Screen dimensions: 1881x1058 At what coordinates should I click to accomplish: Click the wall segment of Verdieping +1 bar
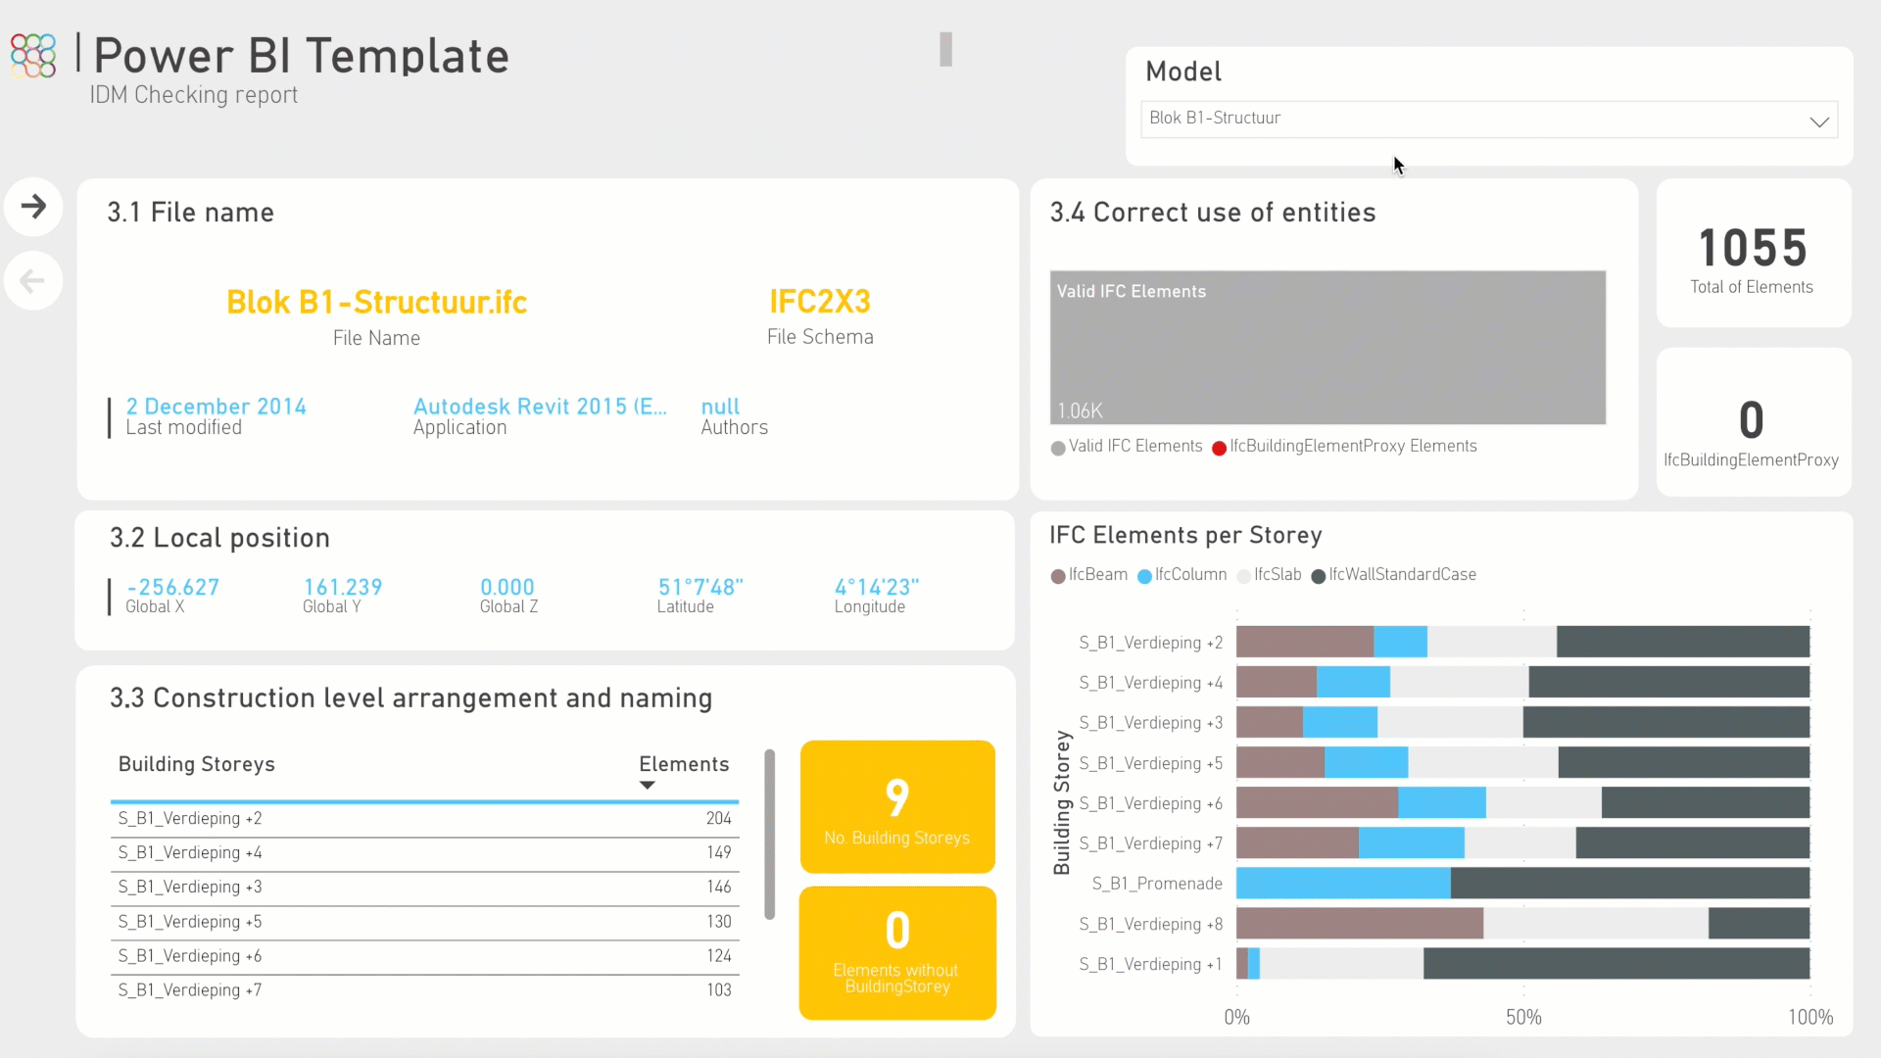1616,963
